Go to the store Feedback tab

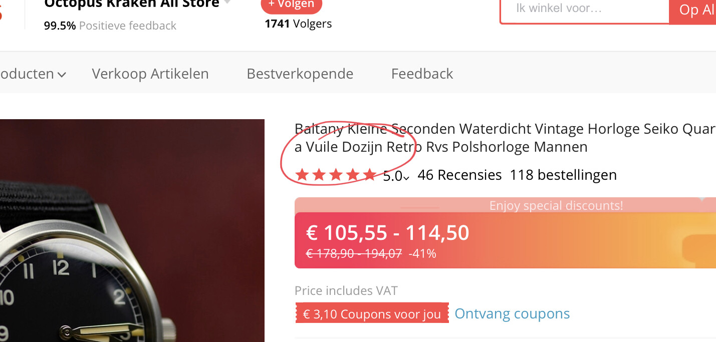pos(422,74)
